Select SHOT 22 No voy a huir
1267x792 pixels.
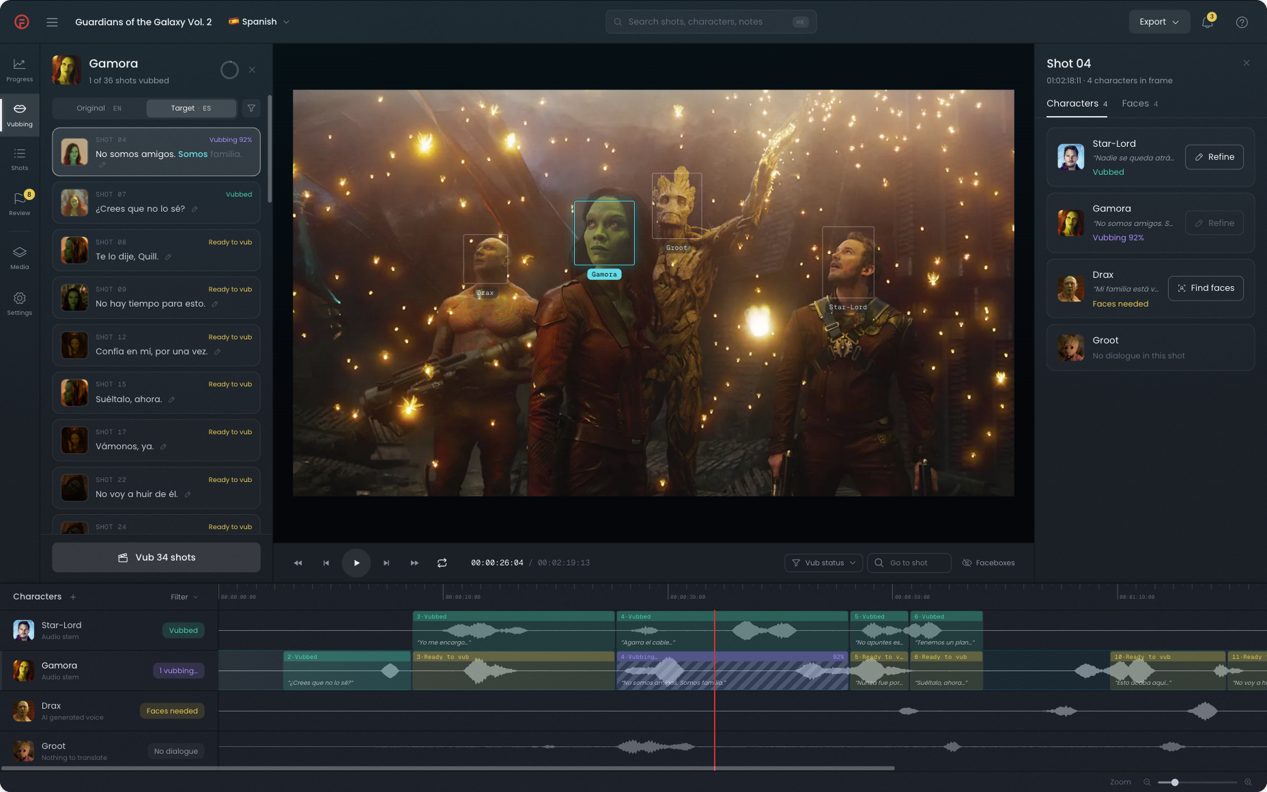point(156,487)
